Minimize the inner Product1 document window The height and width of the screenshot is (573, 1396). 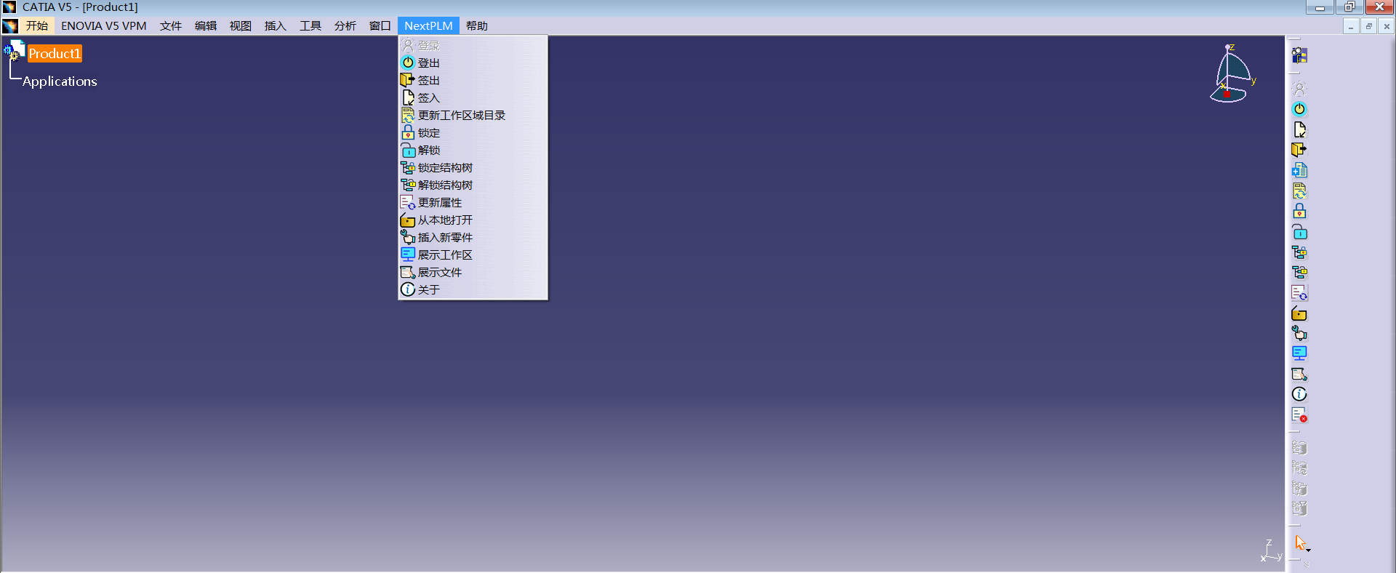(1351, 26)
